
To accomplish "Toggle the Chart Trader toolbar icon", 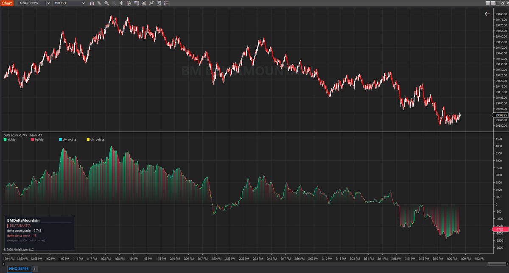I will 136,3.
